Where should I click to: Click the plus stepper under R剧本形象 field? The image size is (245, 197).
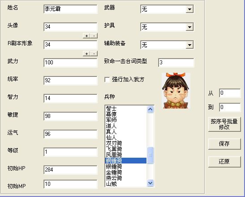[x=86, y=54]
